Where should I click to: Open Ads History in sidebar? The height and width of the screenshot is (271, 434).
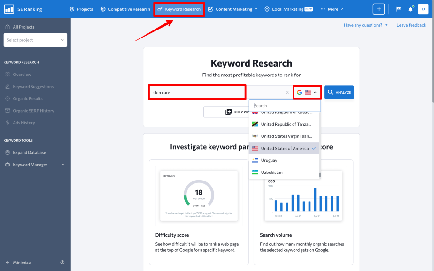pos(20,123)
